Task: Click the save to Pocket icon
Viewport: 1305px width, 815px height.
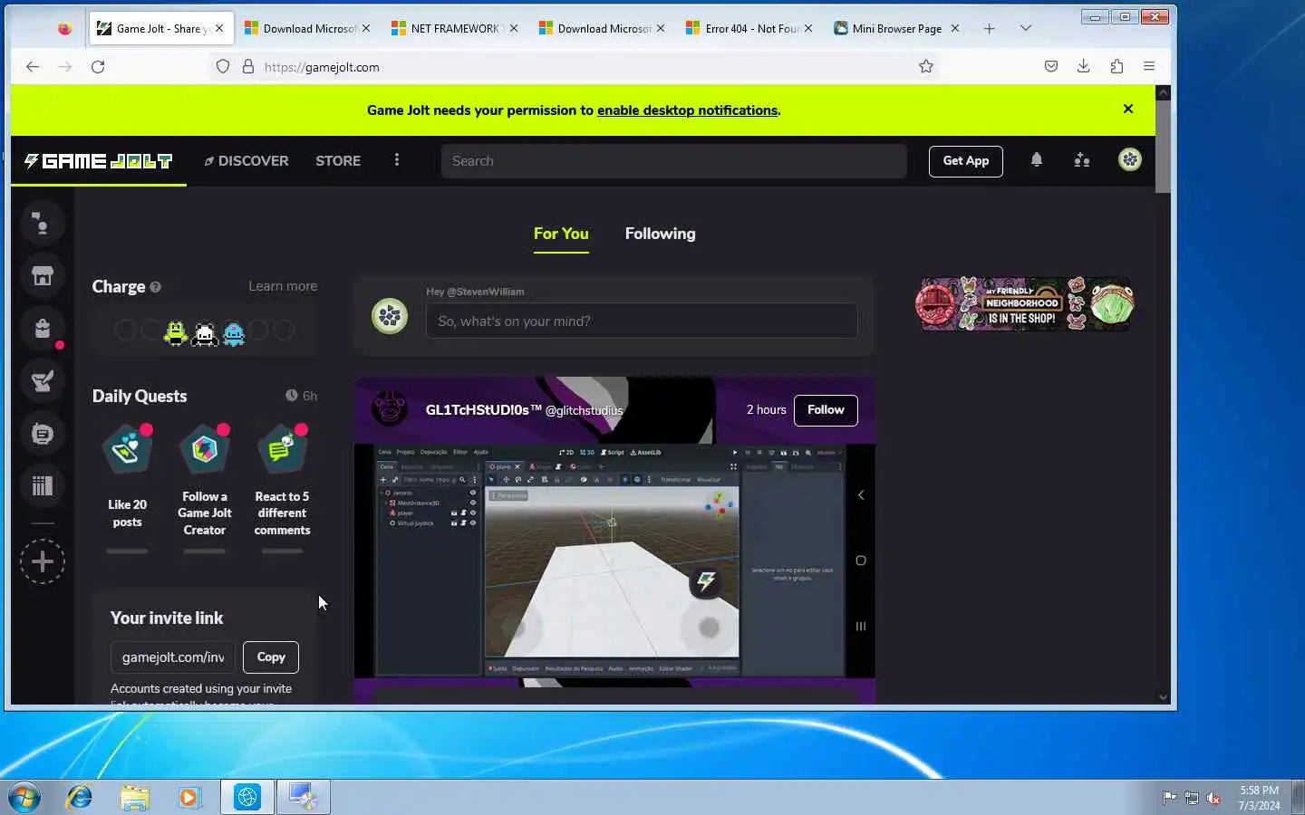Action: (1050, 66)
